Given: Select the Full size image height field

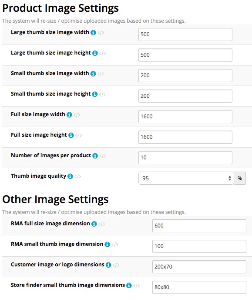Looking at the screenshot, I should (x=185, y=137).
